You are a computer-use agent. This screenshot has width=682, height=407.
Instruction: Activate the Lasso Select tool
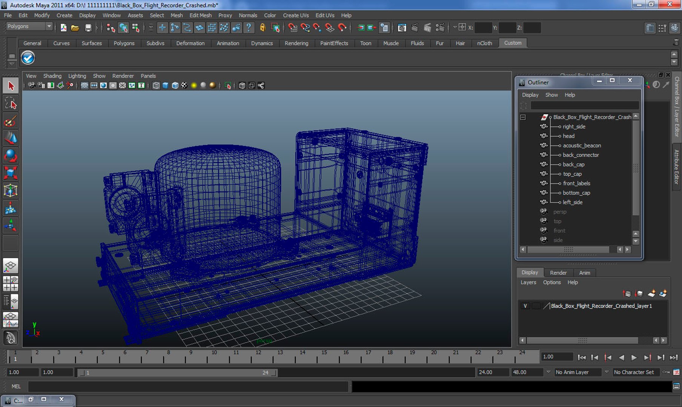coord(11,104)
